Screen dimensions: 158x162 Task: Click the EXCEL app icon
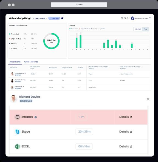(17, 146)
